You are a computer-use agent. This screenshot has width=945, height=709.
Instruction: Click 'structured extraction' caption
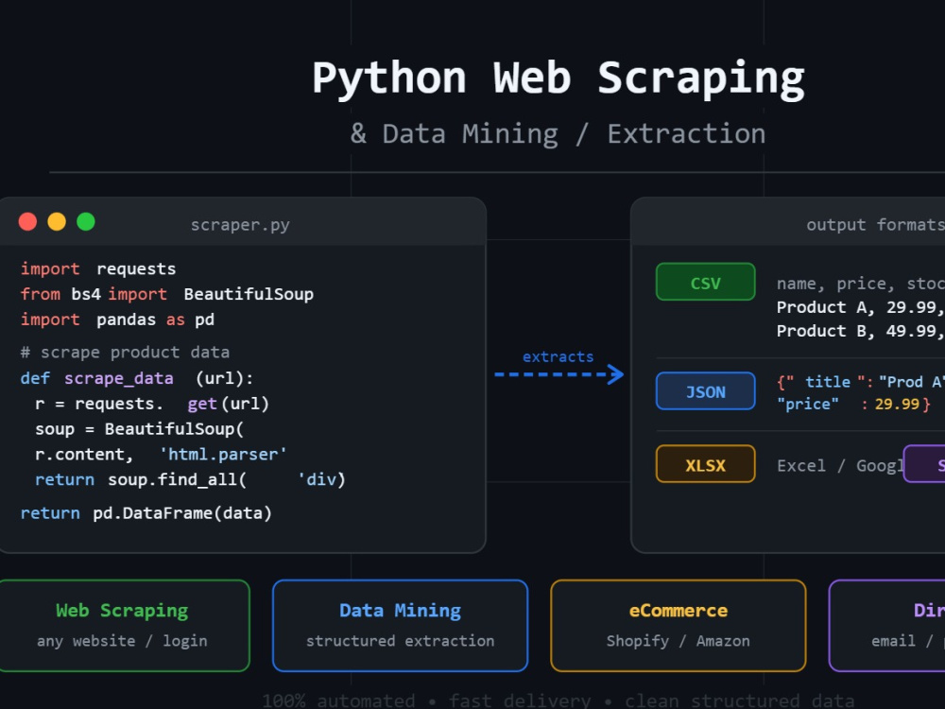point(400,641)
